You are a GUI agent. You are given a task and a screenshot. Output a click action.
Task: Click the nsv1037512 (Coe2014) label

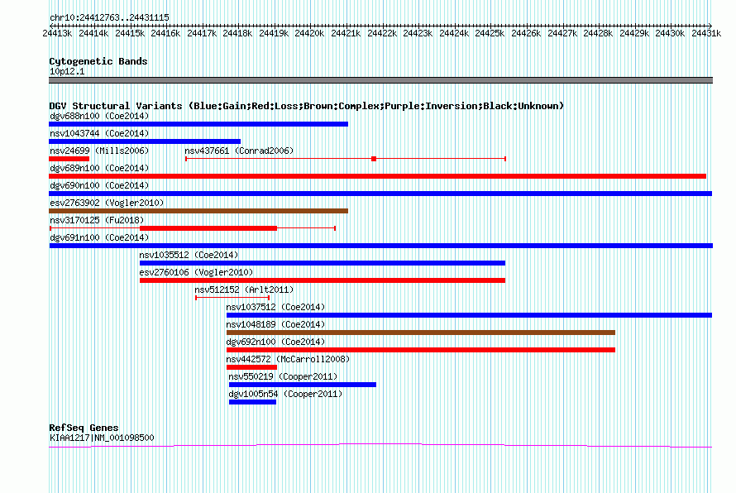pos(275,307)
